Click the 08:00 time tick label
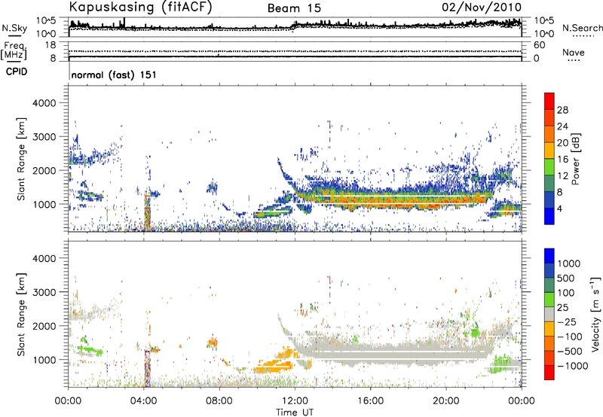The width and height of the screenshot is (603, 417). 219,401
